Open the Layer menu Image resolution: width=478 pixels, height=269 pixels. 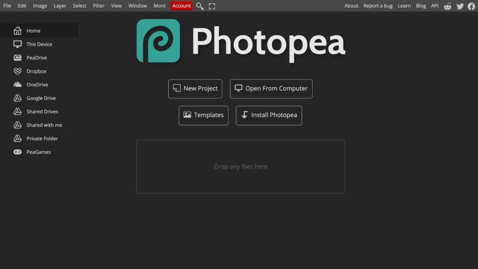coord(60,6)
